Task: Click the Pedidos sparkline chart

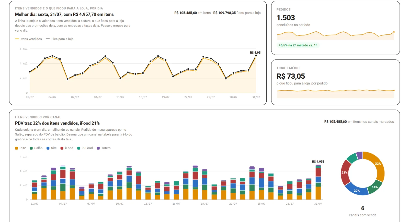Action: (335, 35)
